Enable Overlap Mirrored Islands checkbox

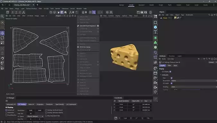(46, 113)
